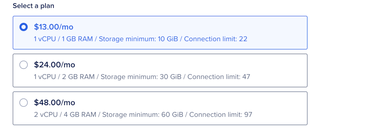371x128 pixels.
Task: Click the $13.00/mo price label
Action: click(54, 27)
